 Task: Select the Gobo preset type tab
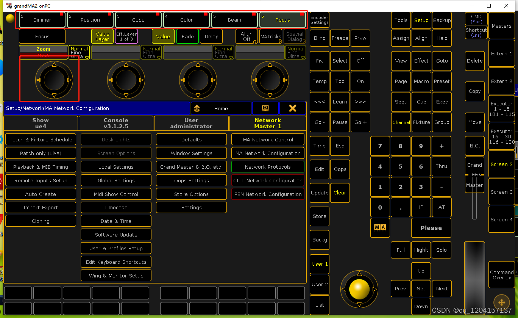[x=138, y=20]
